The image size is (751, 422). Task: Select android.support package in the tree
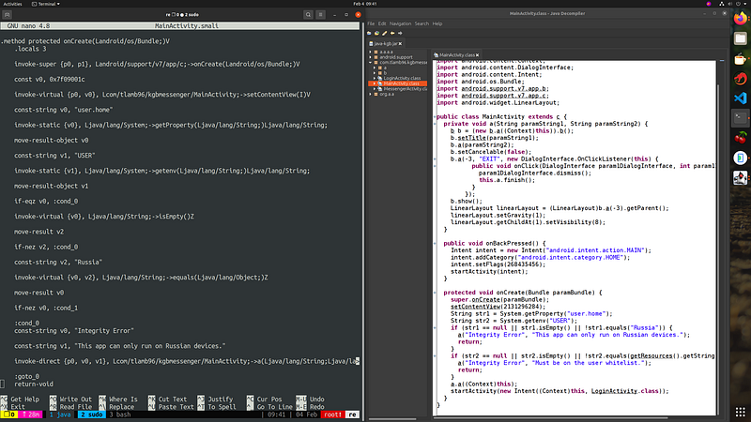pyautogui.click(x=395, y=57)
